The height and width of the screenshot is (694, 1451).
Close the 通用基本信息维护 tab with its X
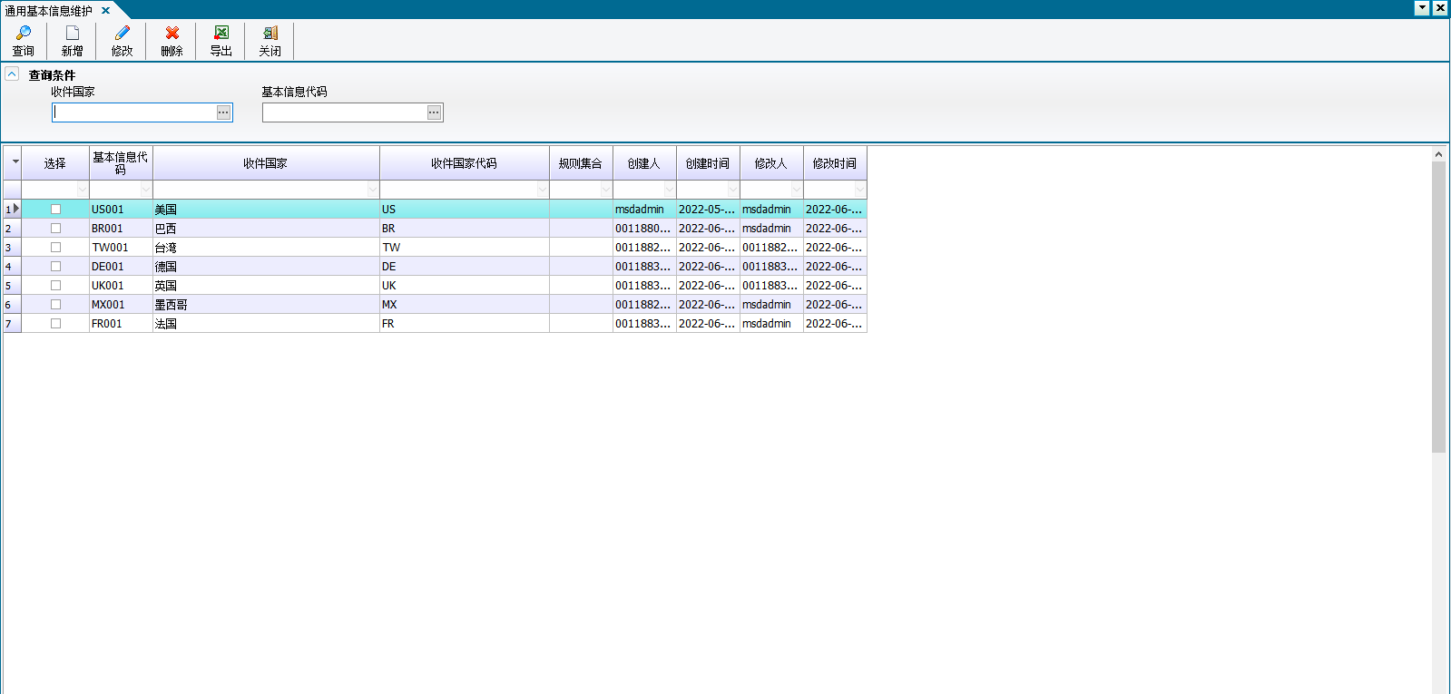tap(105, 11)
